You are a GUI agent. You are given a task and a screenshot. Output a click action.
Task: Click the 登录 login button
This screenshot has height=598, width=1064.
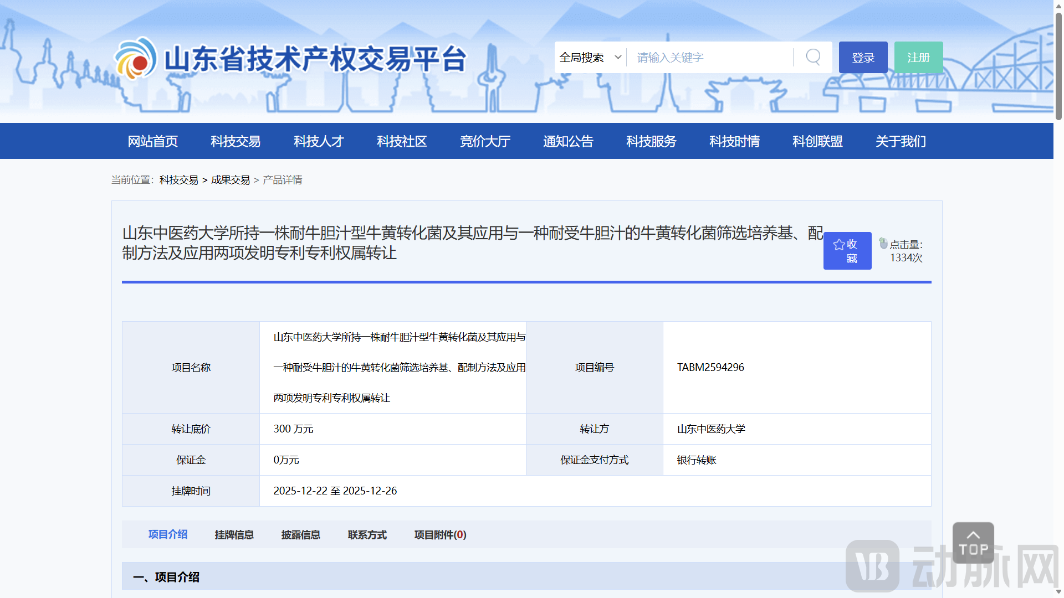coord(863,56)
